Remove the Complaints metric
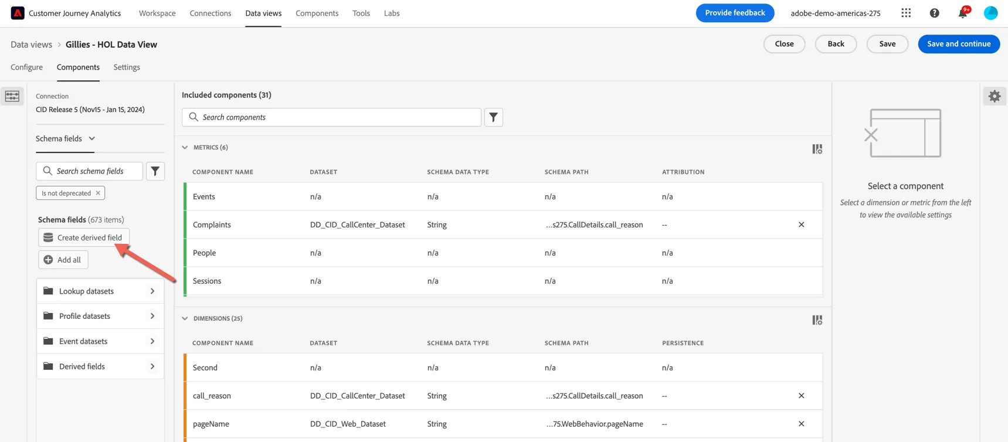This screenshot has height=442, width=1008. click(801, 225)
